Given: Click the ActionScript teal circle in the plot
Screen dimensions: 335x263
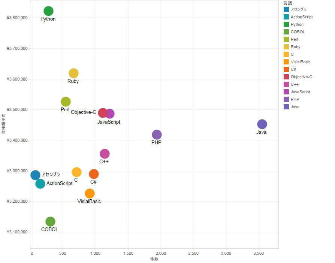Looking at the screenshot, I should 40,184.
